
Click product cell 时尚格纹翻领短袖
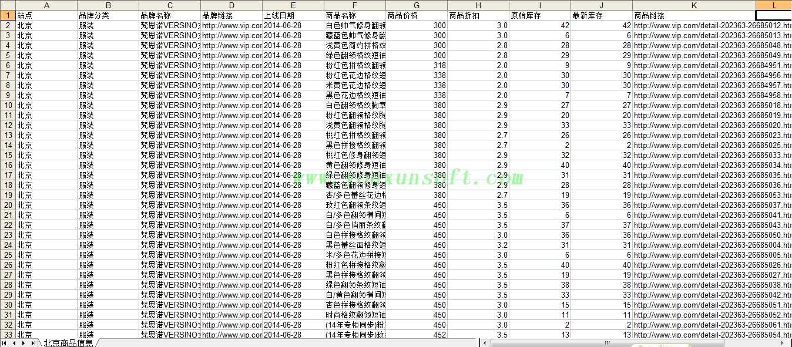click(355, 315)
